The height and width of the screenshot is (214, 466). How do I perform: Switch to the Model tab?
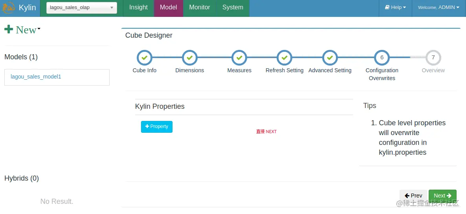(169, 8)
